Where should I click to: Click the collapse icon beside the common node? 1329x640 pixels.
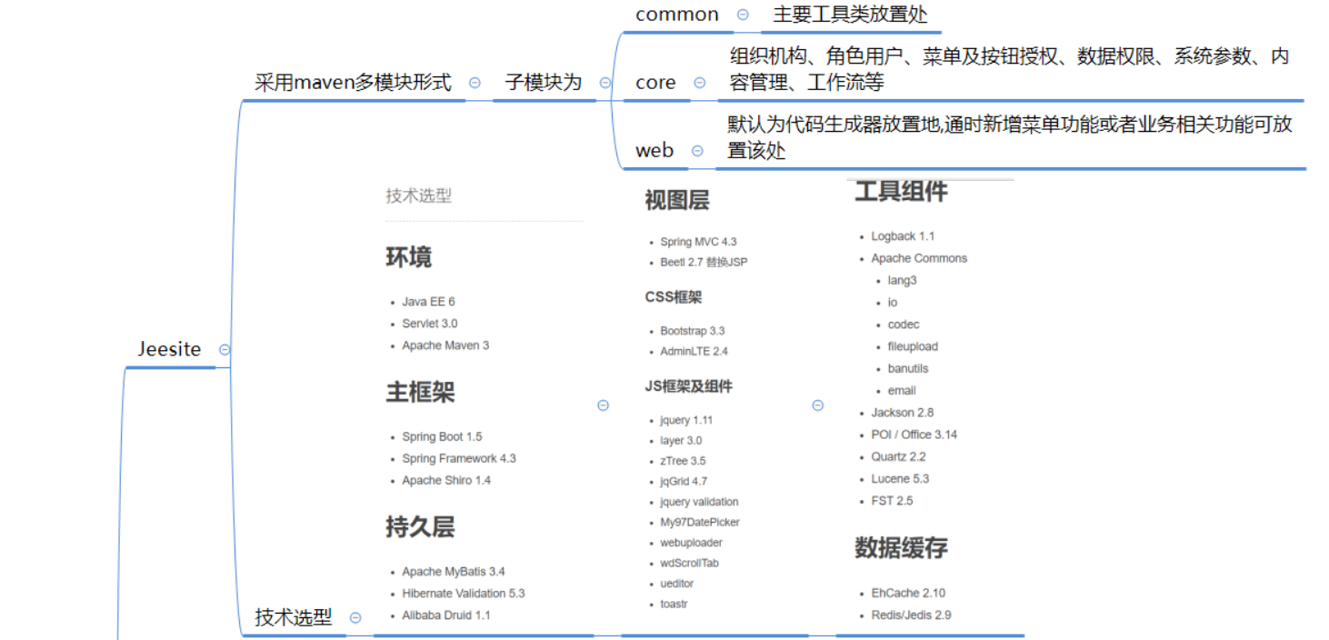point(743,14)
